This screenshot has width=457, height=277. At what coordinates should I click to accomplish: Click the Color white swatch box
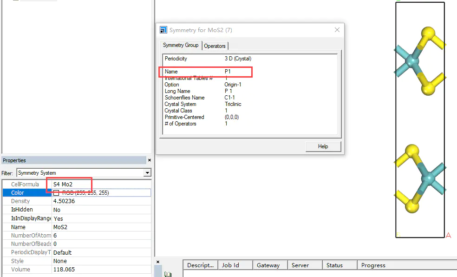pos(56,193)
